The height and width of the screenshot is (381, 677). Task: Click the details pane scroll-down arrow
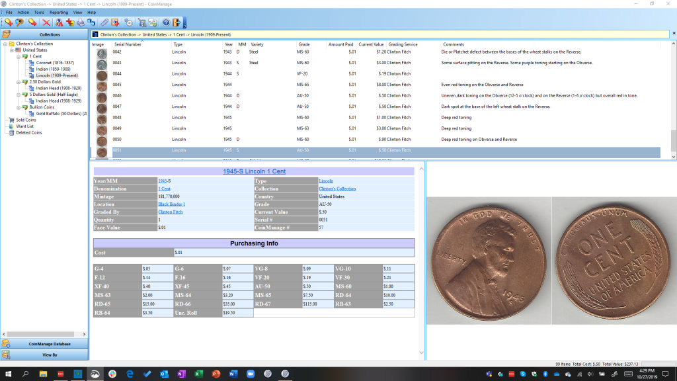point(421,353)
